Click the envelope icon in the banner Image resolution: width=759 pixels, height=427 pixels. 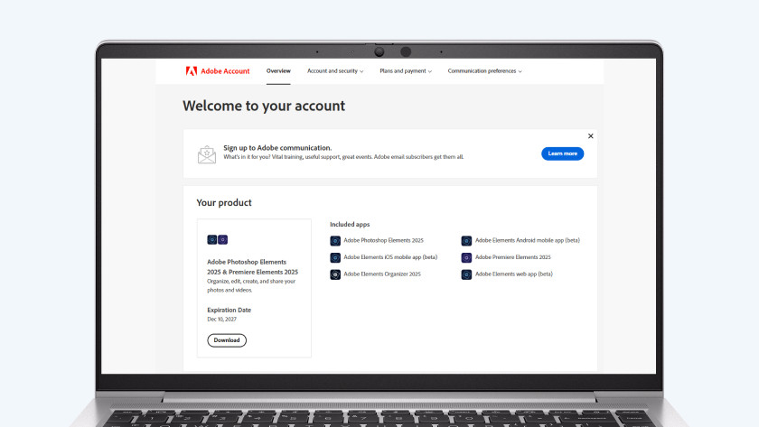pyautogui.click(x=207, y=153)
